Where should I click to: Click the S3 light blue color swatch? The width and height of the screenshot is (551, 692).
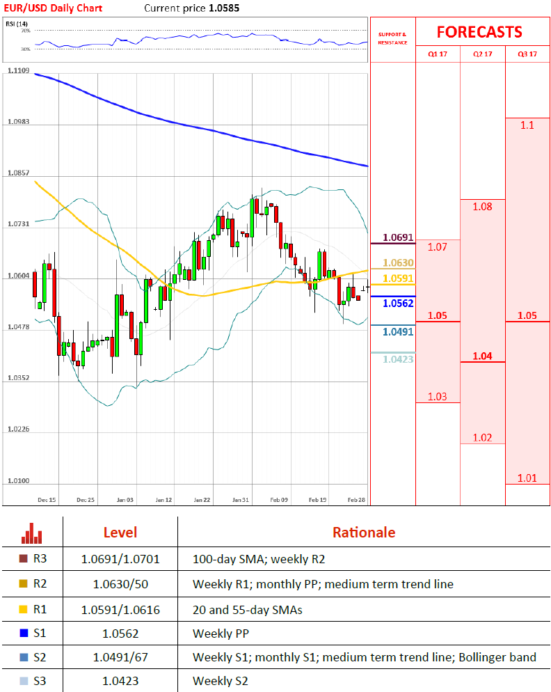click(24, 681)
